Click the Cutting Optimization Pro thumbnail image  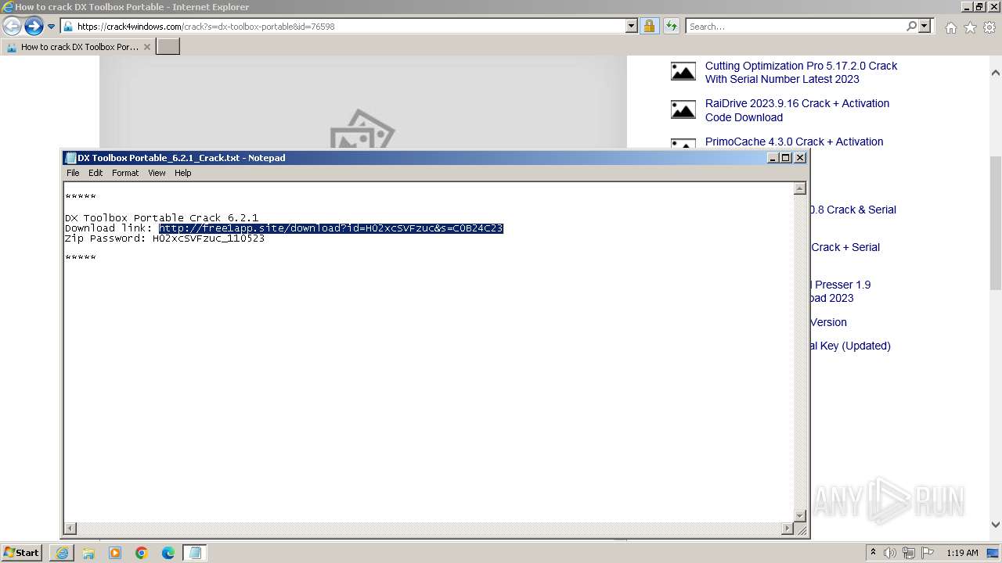click(683, 71)
